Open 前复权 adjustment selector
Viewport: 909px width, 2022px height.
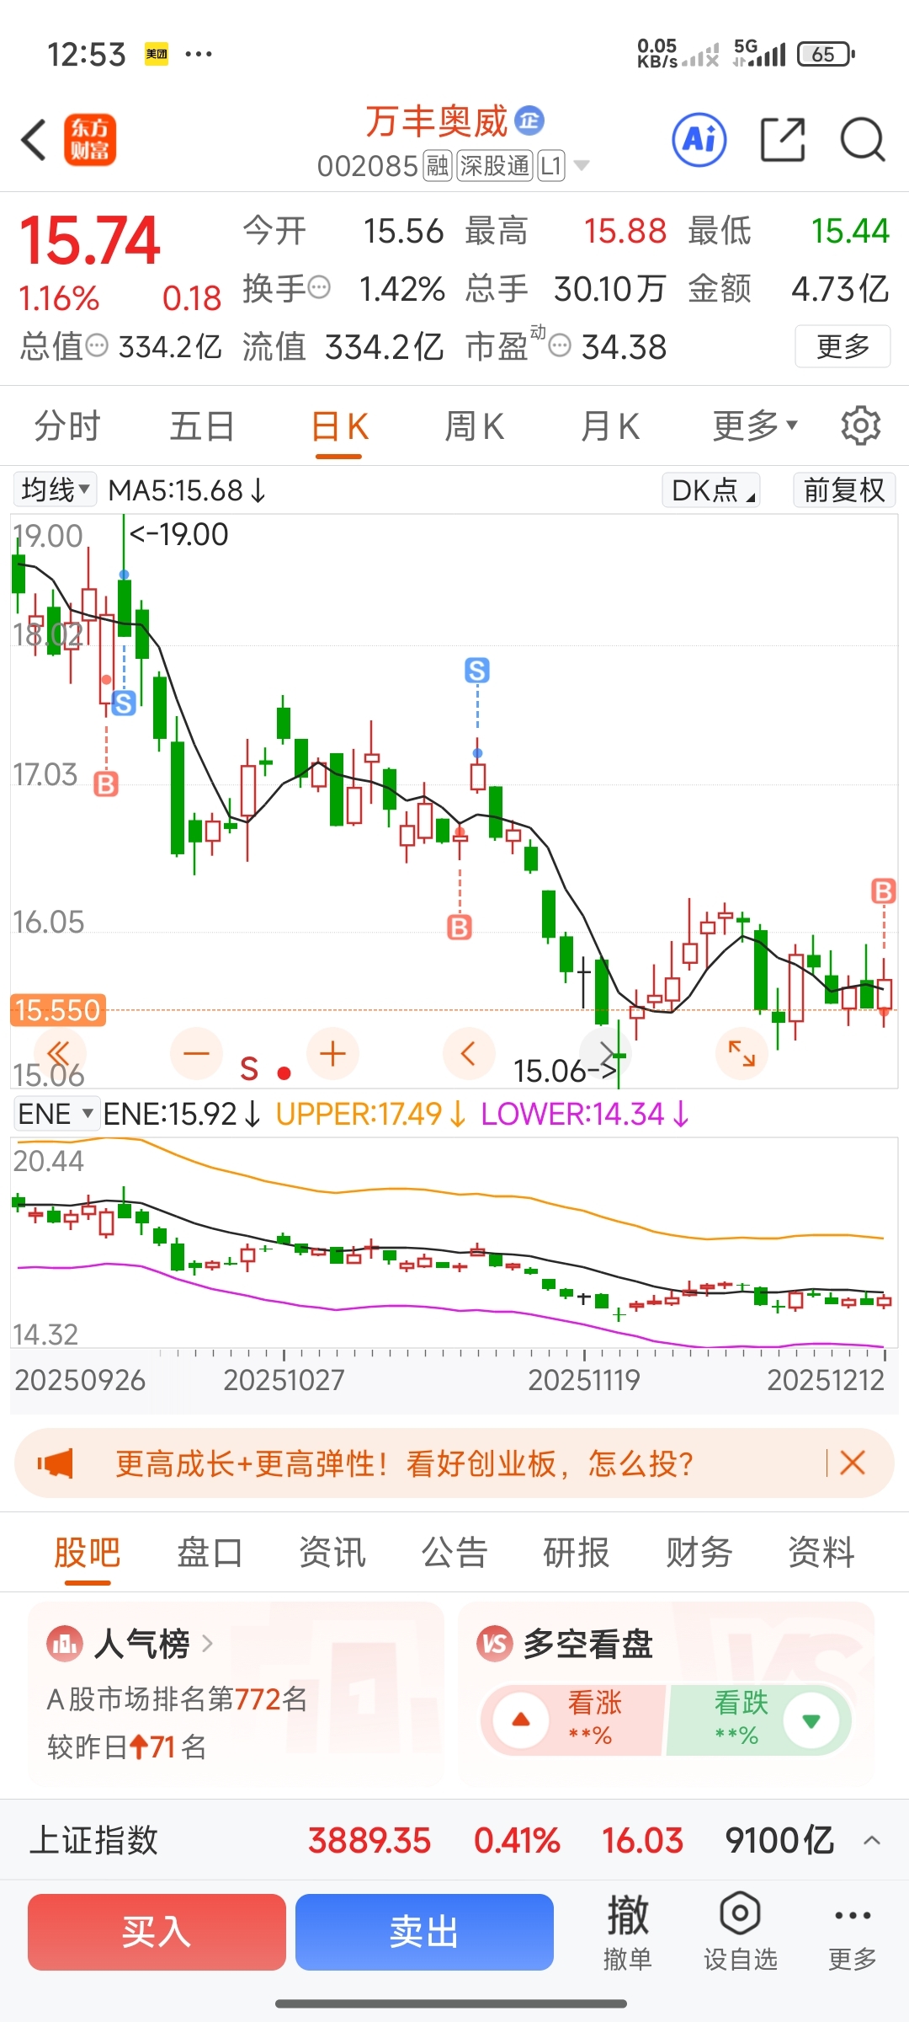[844, 489]
